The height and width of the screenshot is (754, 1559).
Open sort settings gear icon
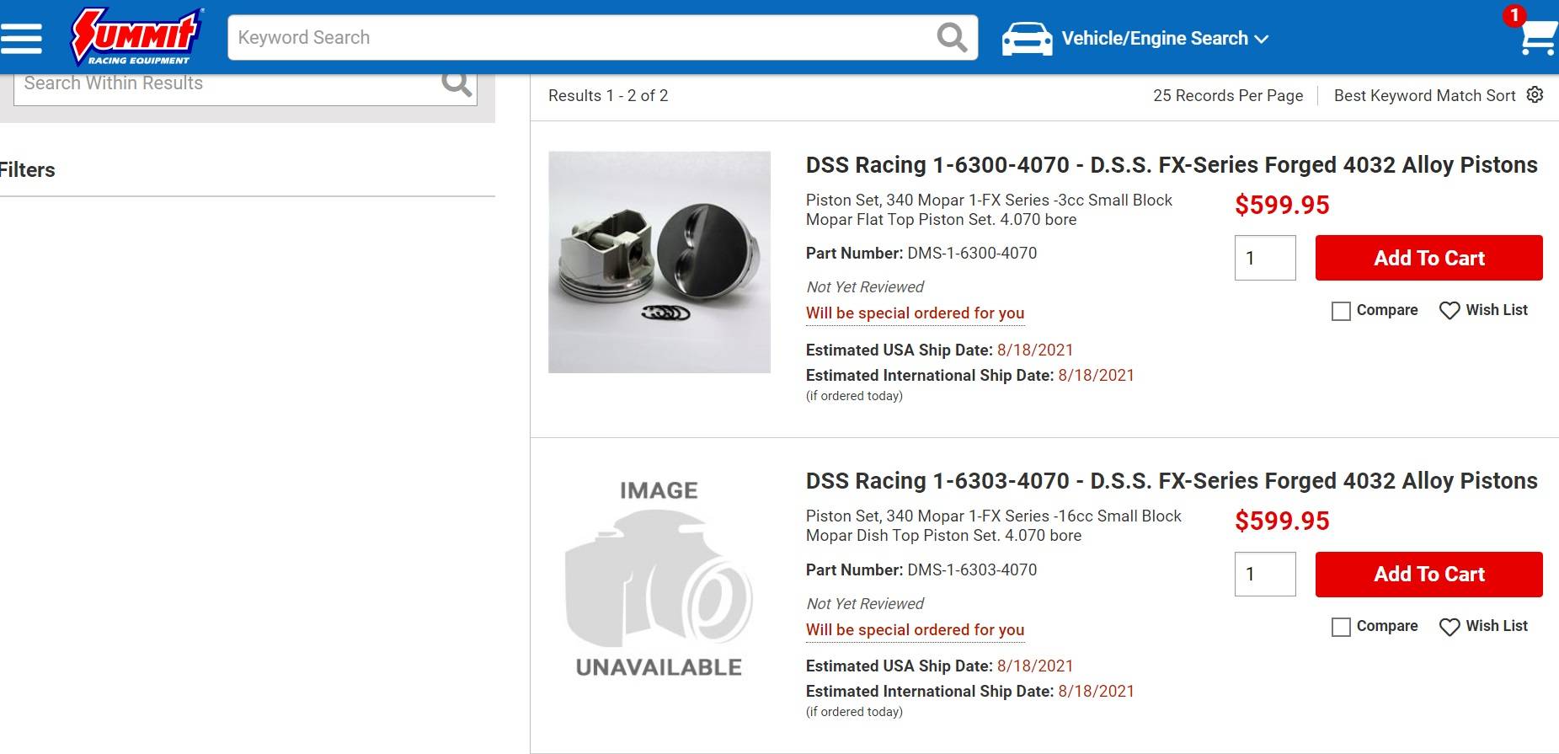coord(1535,94)
